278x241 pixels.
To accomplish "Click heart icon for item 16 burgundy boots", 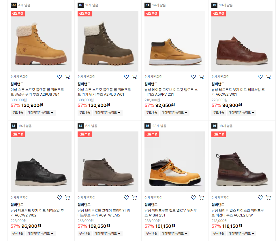I will pyautogui.click(x=260, y=197).
